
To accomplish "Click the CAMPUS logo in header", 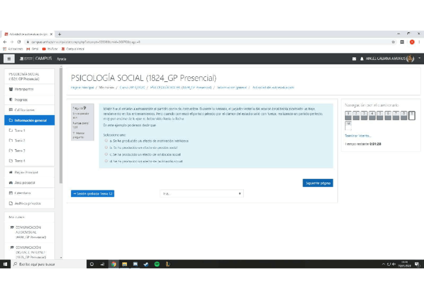I will (x=36, y=58).
